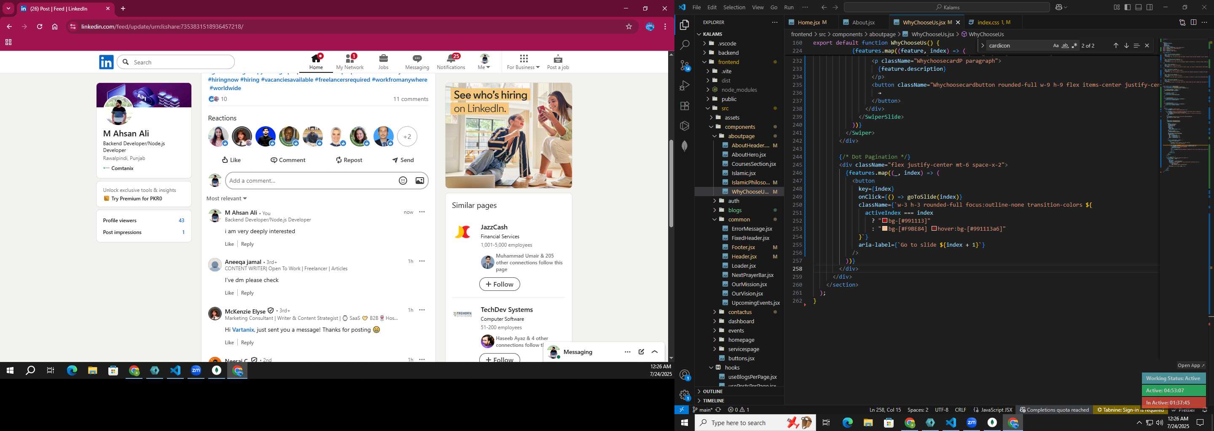The width and height of the screenshot is (1214, 431).
Task: Open the File menu in VS Code
Action: pyautogui.click(x=696, y=7)
